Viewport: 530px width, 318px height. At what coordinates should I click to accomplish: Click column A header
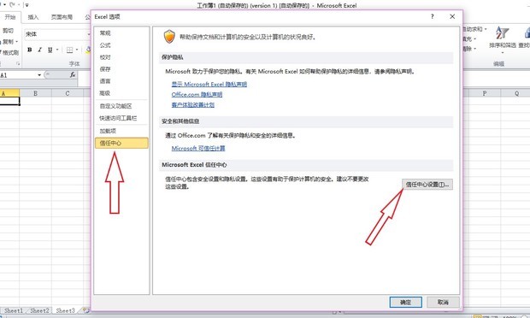(x=9, y=93)
